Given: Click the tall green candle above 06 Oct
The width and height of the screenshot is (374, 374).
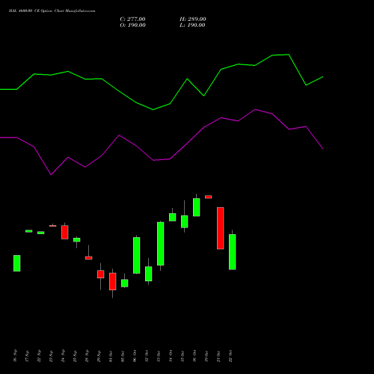Looking at the screenshot, I should coord(137,255).
